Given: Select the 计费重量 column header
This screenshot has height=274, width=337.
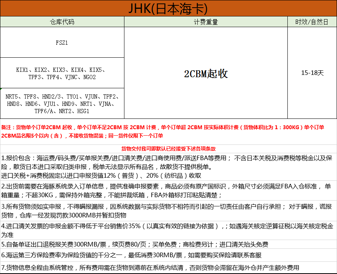Looking at the screenshot, I should point(206,22).
